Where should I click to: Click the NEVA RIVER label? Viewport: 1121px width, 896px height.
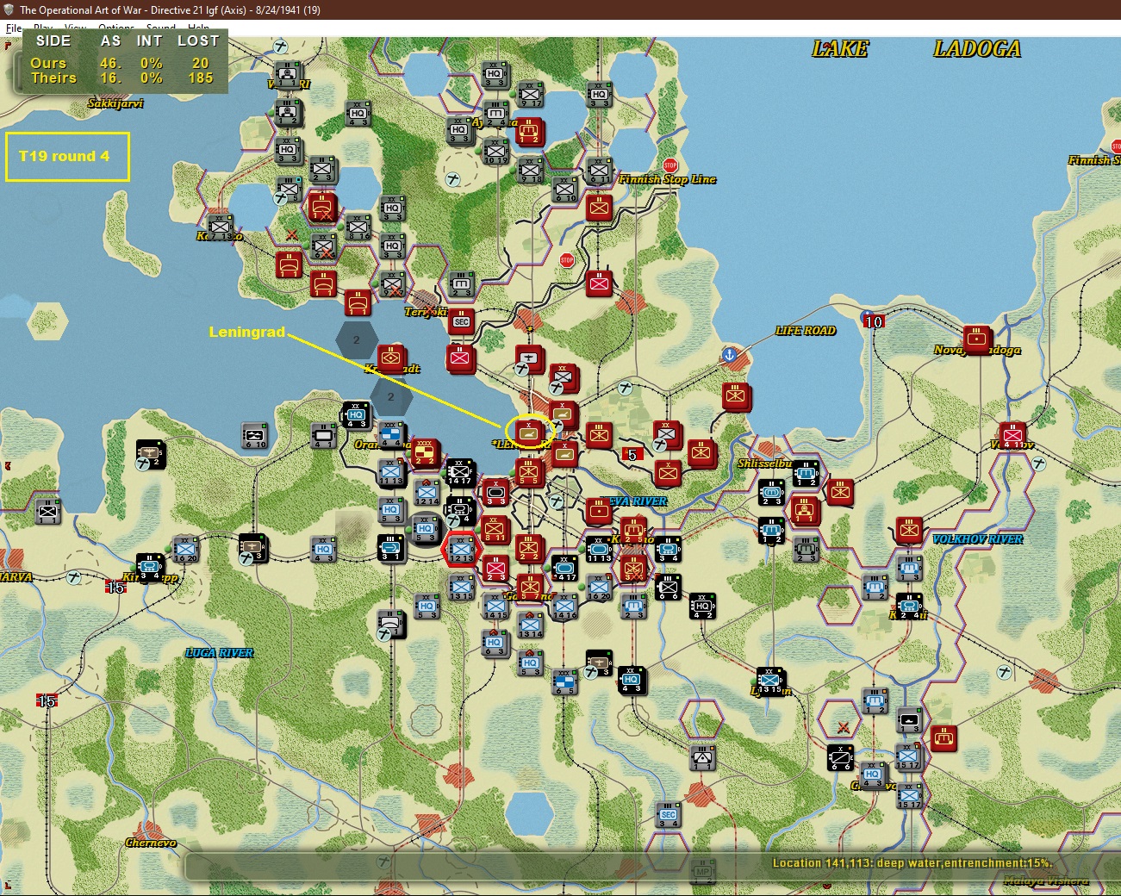pos(638,501)
